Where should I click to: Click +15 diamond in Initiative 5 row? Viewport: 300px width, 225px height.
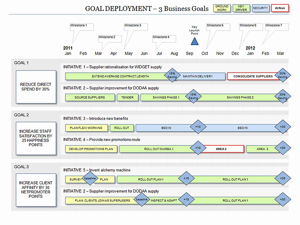click(186, 178)
